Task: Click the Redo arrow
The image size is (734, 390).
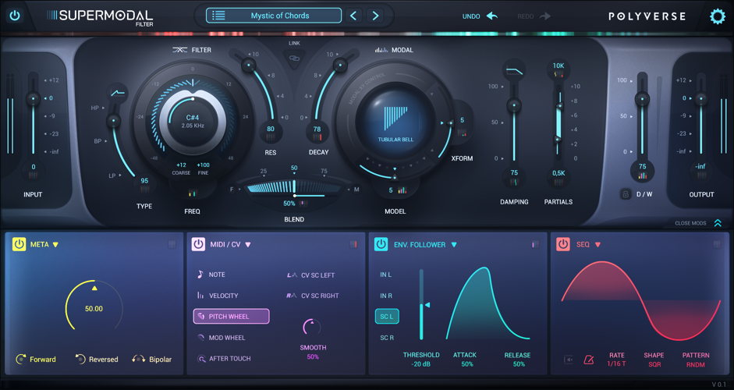Action: click(544, 16)
